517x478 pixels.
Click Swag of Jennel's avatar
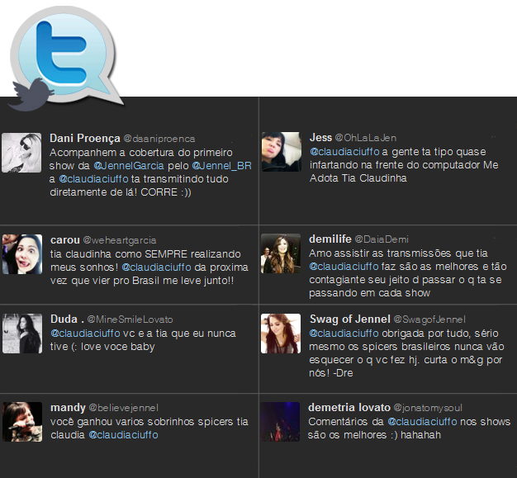pos(281,334)
